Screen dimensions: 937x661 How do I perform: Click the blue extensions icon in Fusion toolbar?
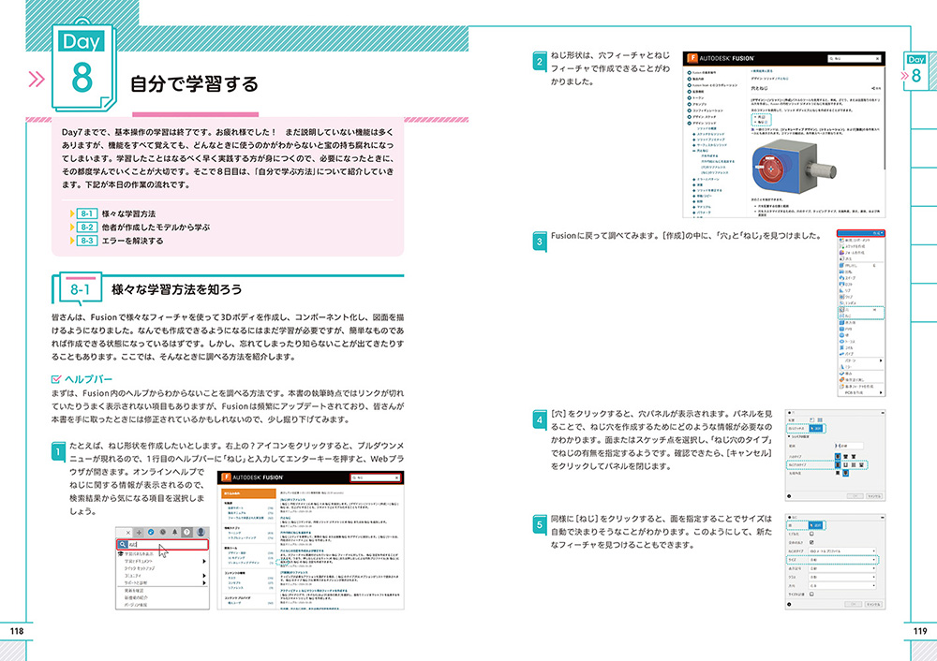[x=151, y=532]
